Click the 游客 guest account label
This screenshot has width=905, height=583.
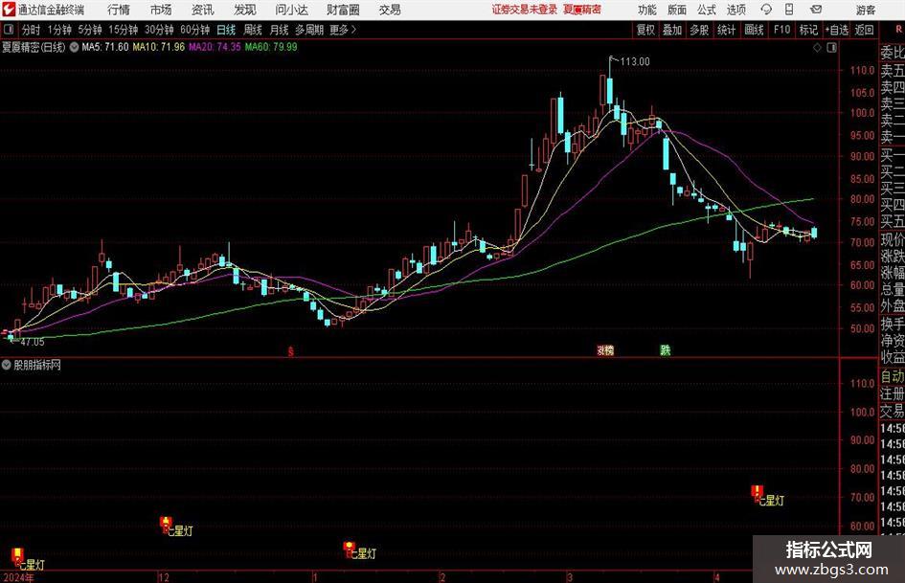click(866, 10)
